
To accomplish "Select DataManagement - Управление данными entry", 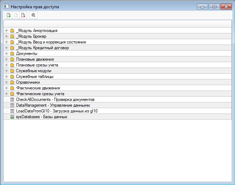I will click(53, 105).
